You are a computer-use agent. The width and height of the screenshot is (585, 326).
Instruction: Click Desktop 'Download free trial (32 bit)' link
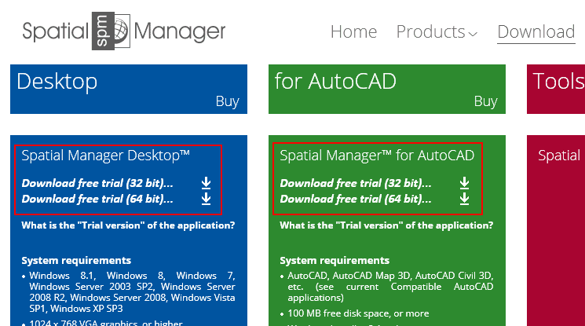pyautogui.click(x=97, y=183)
